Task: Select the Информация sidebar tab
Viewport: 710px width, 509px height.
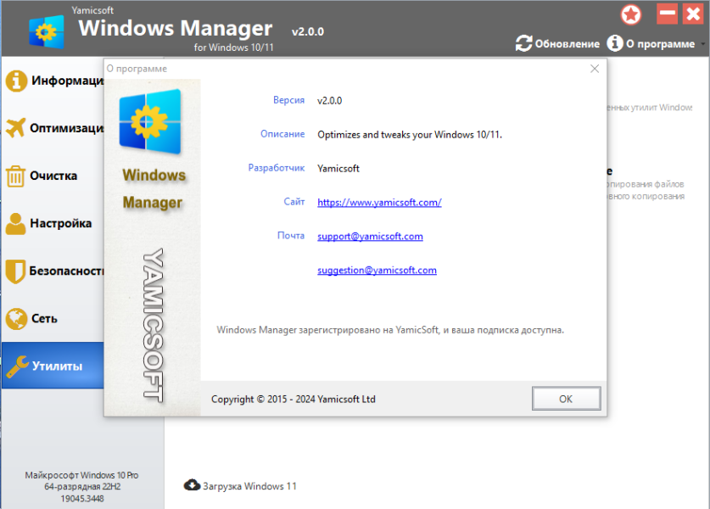Action: click(53, 81)
